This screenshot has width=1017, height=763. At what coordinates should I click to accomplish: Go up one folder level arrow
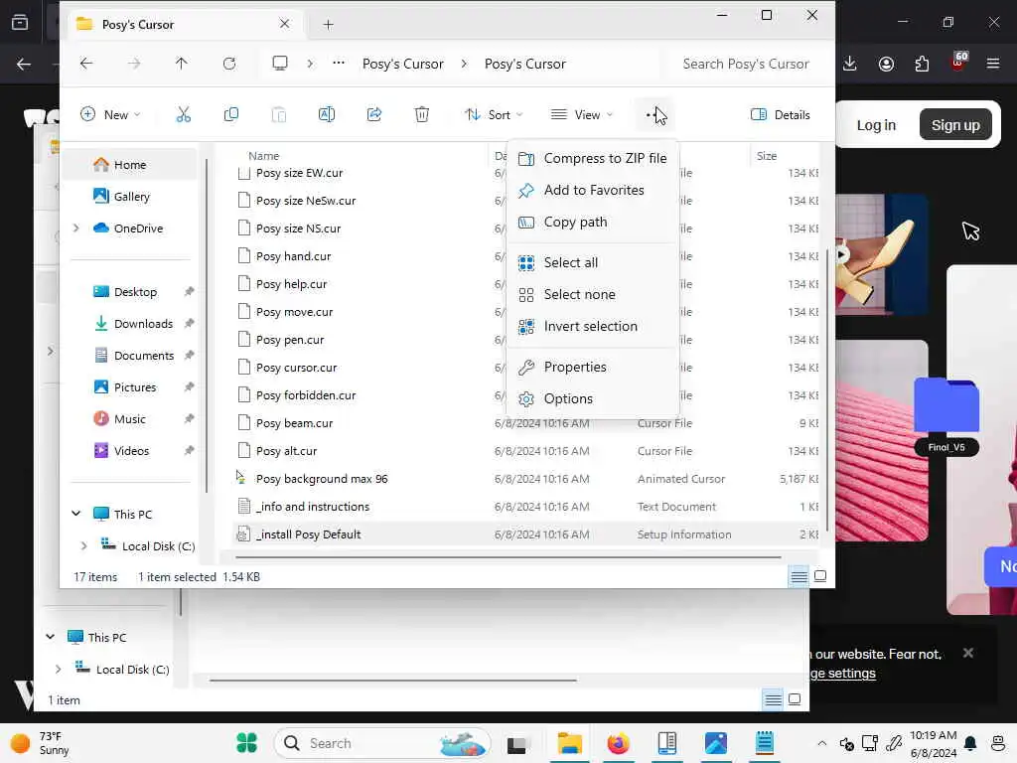[x=181, y=64]
